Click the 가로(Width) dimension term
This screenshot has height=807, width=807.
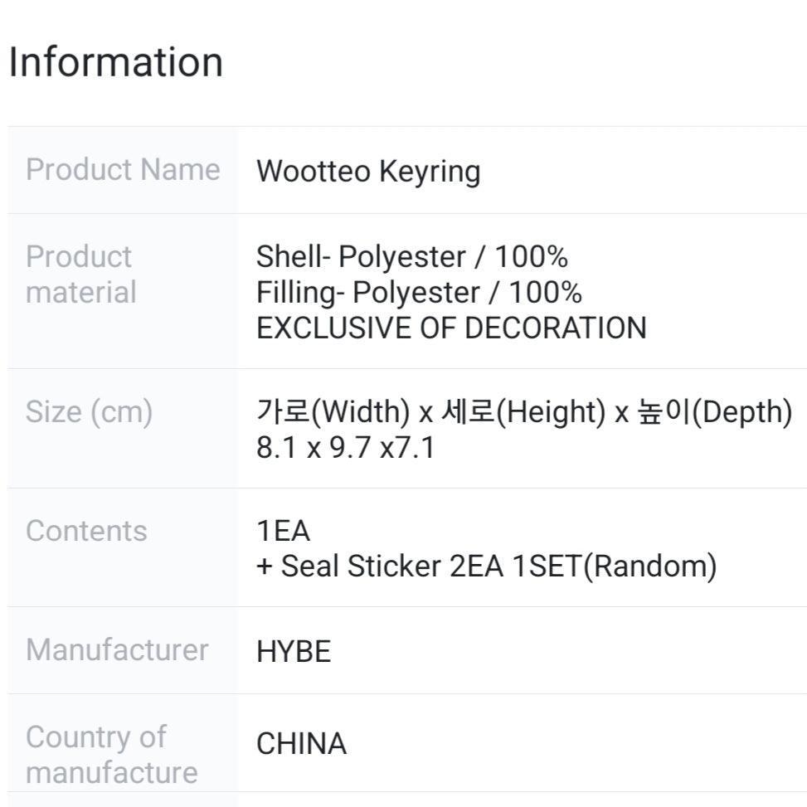[x=333, y=412]
